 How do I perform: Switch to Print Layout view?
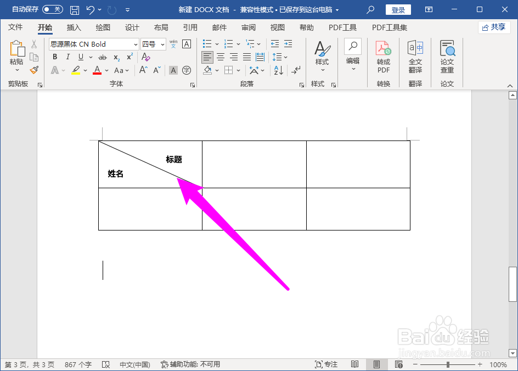(376, 364)
